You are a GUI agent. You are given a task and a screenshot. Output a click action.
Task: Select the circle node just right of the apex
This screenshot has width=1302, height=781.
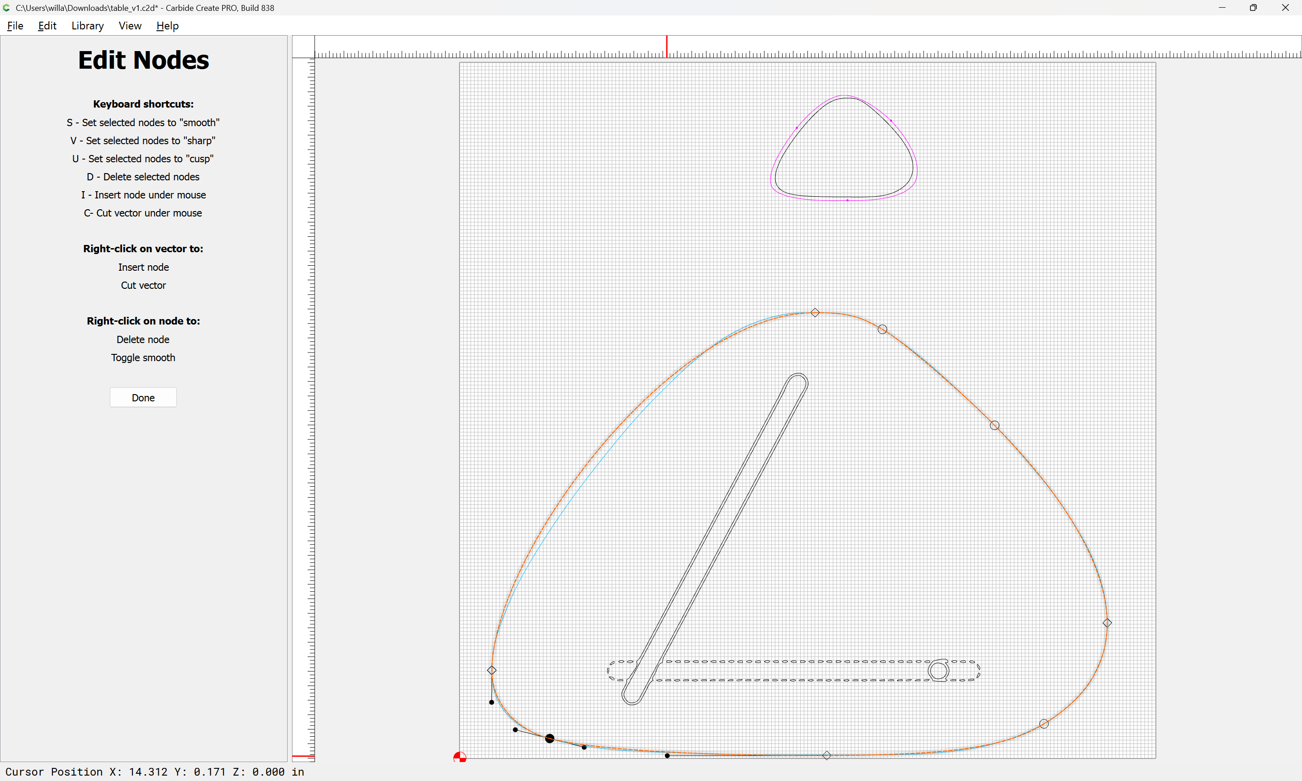point(882,329)
